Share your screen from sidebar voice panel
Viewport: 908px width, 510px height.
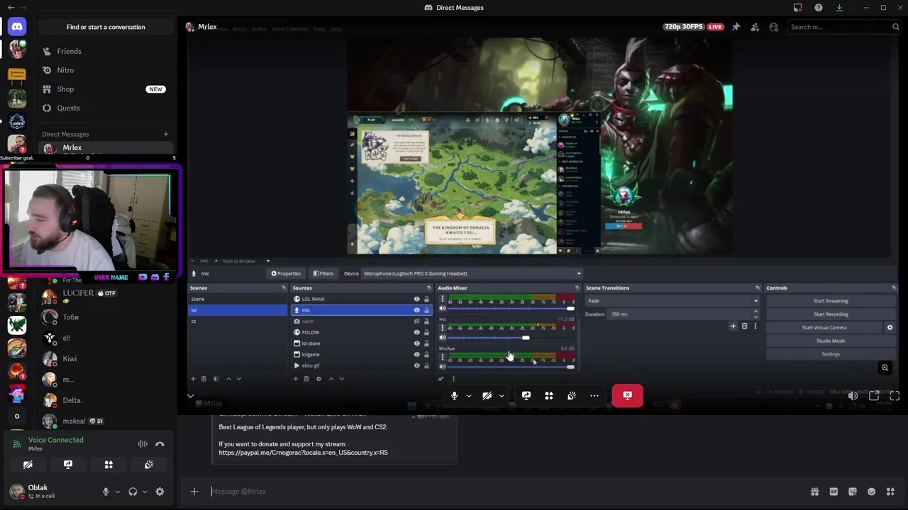(x=68, y=465)
